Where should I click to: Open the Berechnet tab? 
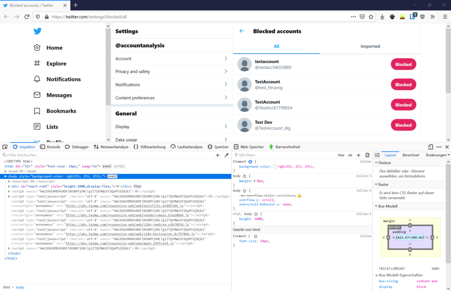(411, 155)
